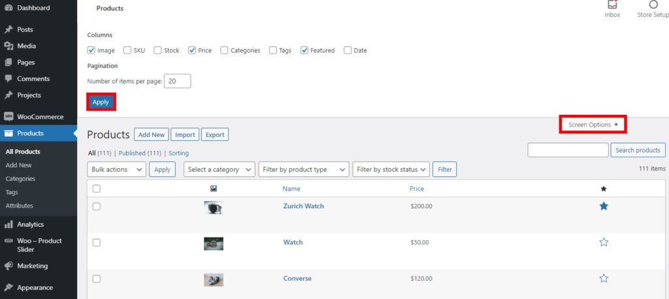
Task: Tick the select-all products checkbox in header
Action: tap(97, 189)
